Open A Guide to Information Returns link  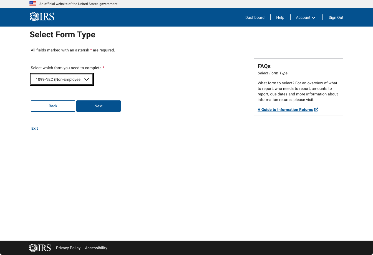(285, 110)
